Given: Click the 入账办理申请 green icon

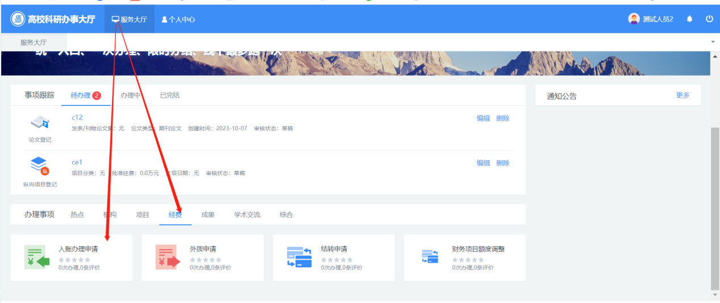Looking at the screenshot, I should [38, 257].
